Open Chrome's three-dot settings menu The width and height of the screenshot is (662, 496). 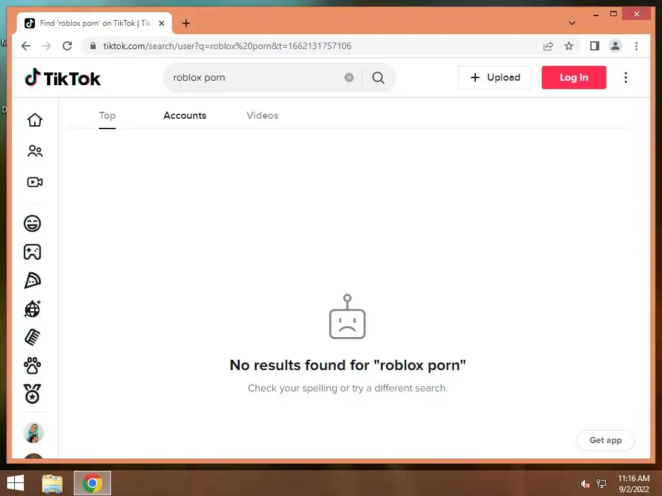coord(636,46)
